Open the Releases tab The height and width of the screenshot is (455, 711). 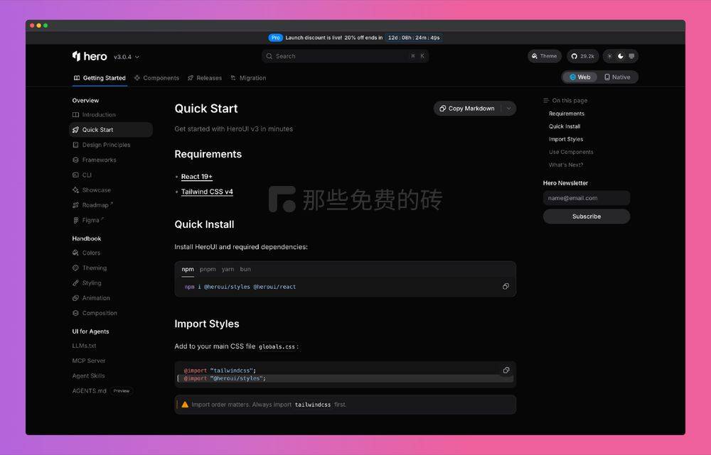click(x=205, y=78)
